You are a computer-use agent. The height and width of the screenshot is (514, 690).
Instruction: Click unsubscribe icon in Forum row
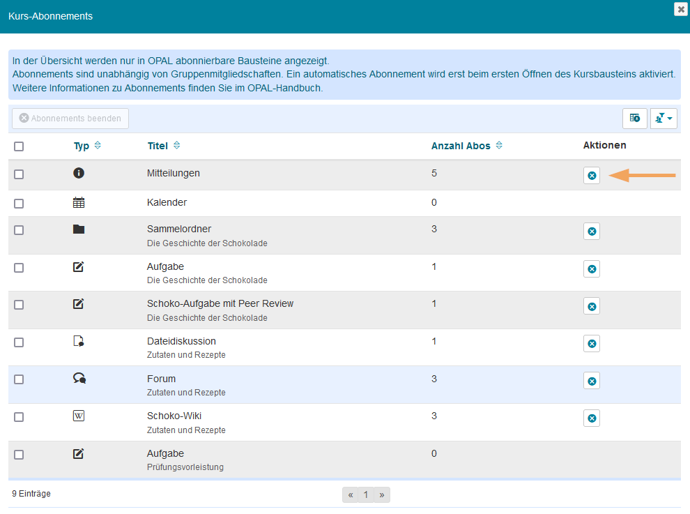tap(591, 381)
